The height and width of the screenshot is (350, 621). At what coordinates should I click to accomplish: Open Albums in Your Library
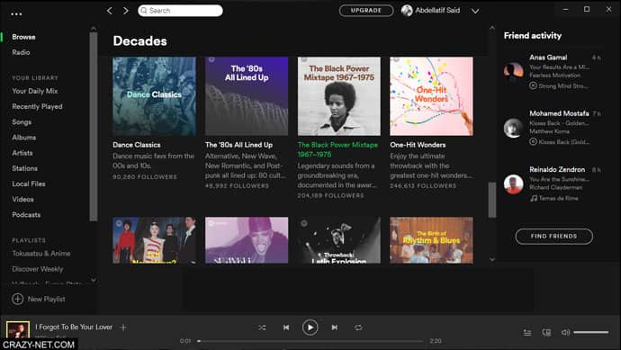24,138
